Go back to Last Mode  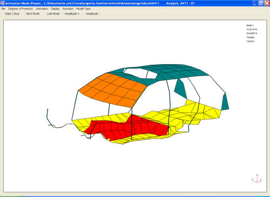pos(53,13)
